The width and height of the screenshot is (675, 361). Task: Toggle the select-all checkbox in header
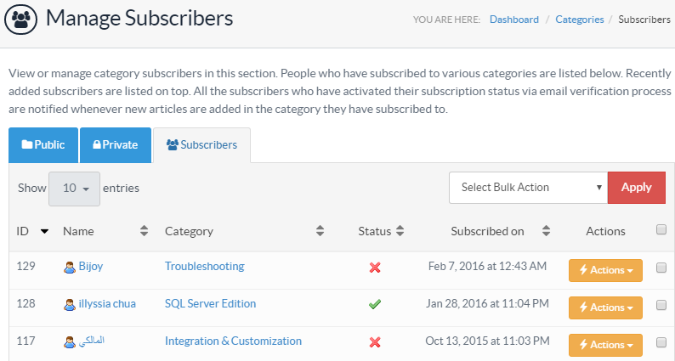click(661, 229)
